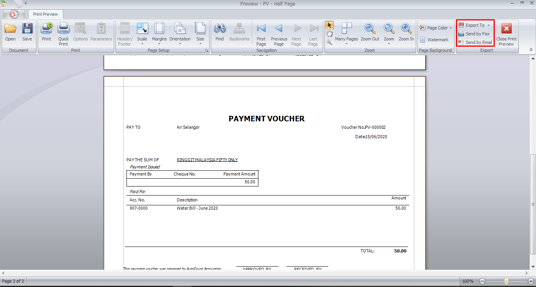Open a document with the Open icon
The width and height of the screenshot is (536, 287).
point(11,32)
